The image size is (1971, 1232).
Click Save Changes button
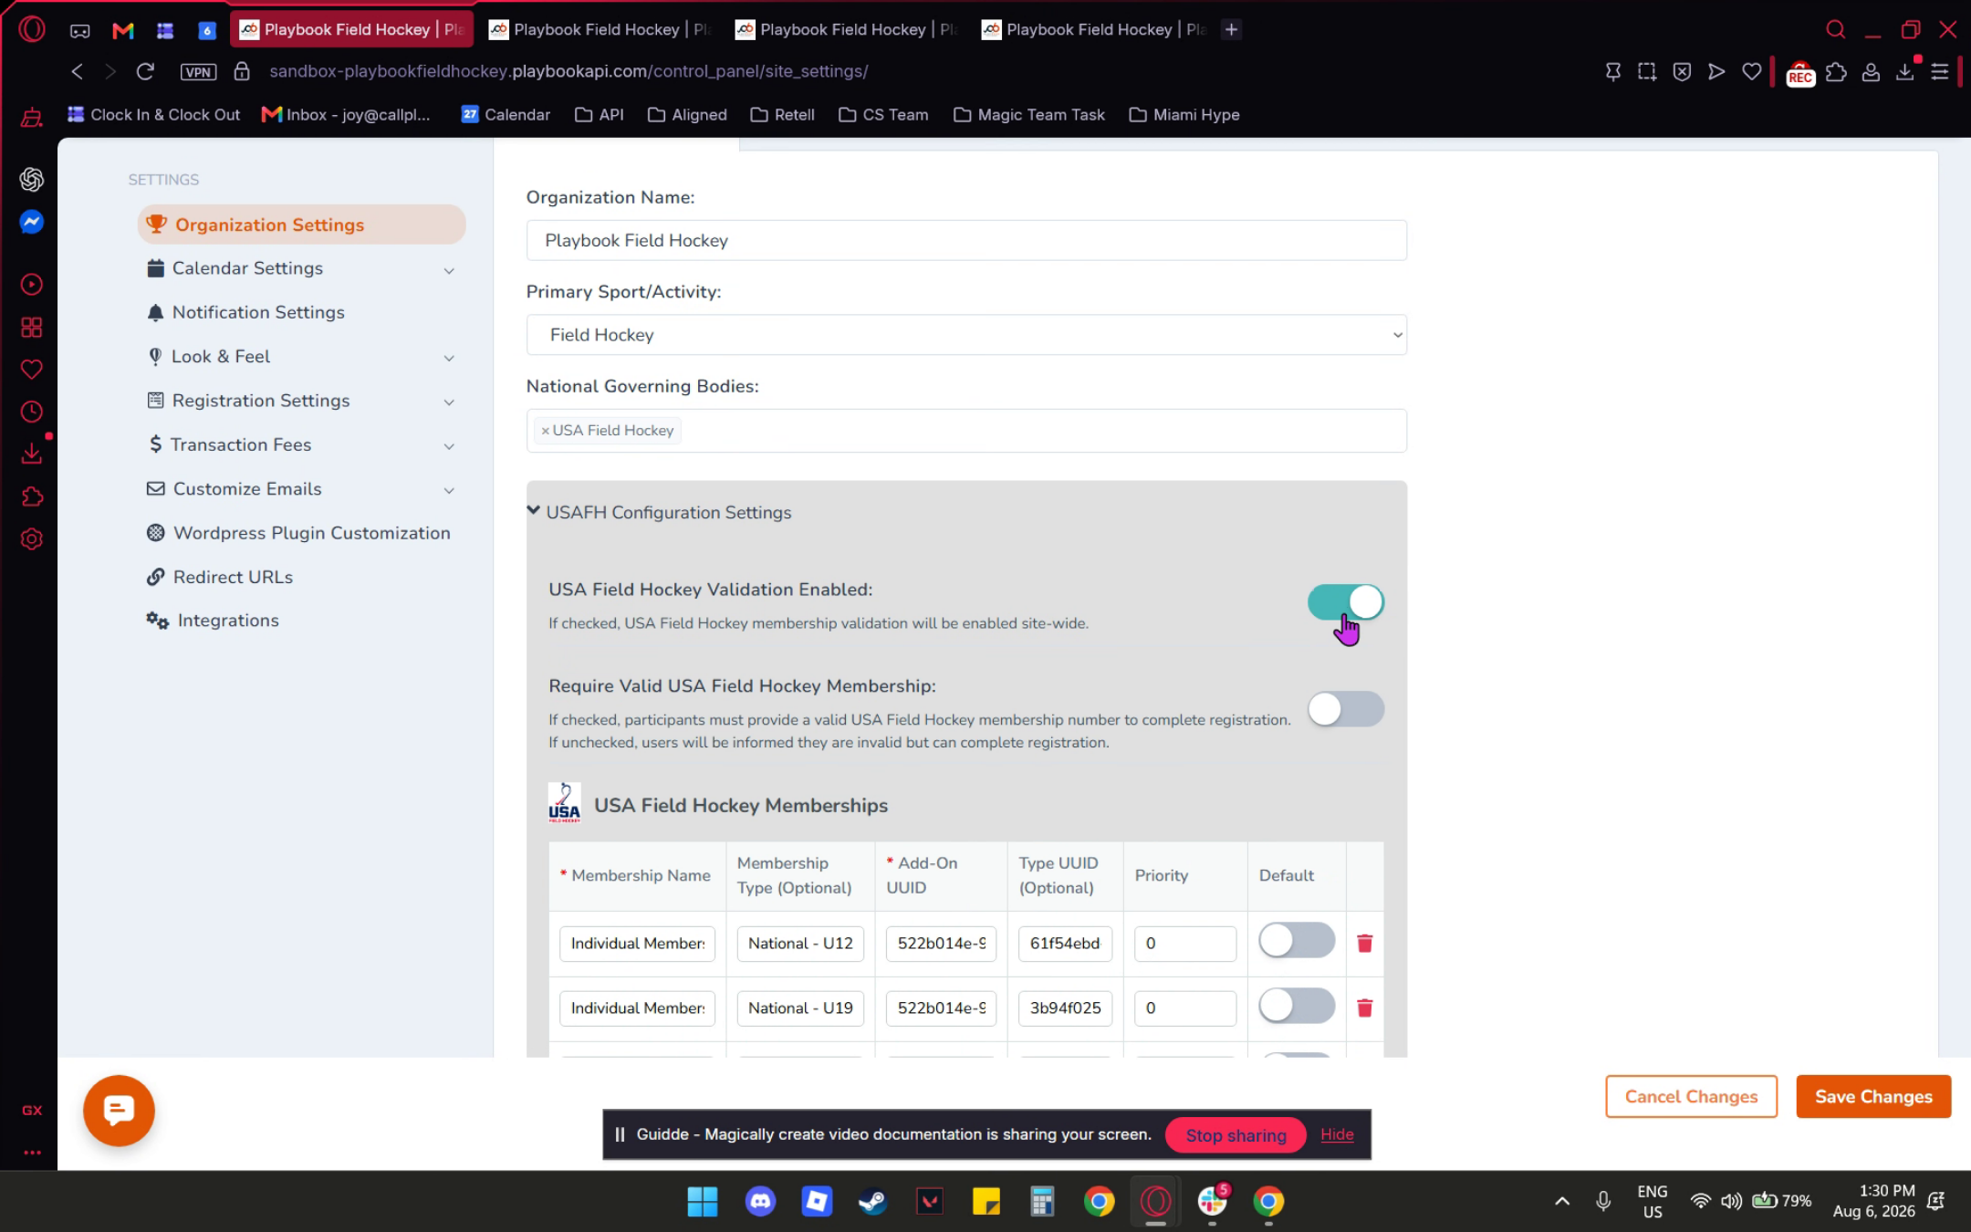tap(1873, 1097)
